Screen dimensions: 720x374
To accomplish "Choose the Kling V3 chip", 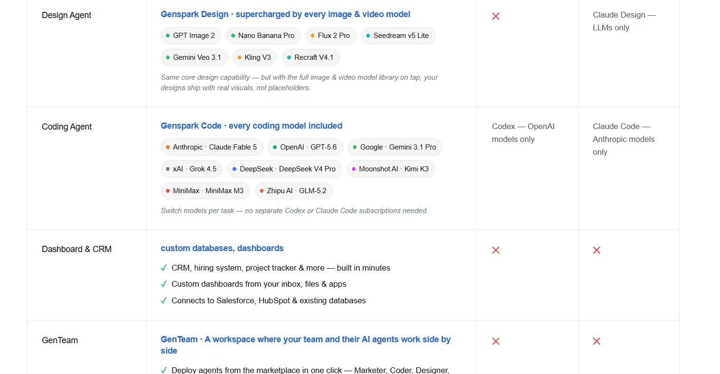I will [255, 57].
